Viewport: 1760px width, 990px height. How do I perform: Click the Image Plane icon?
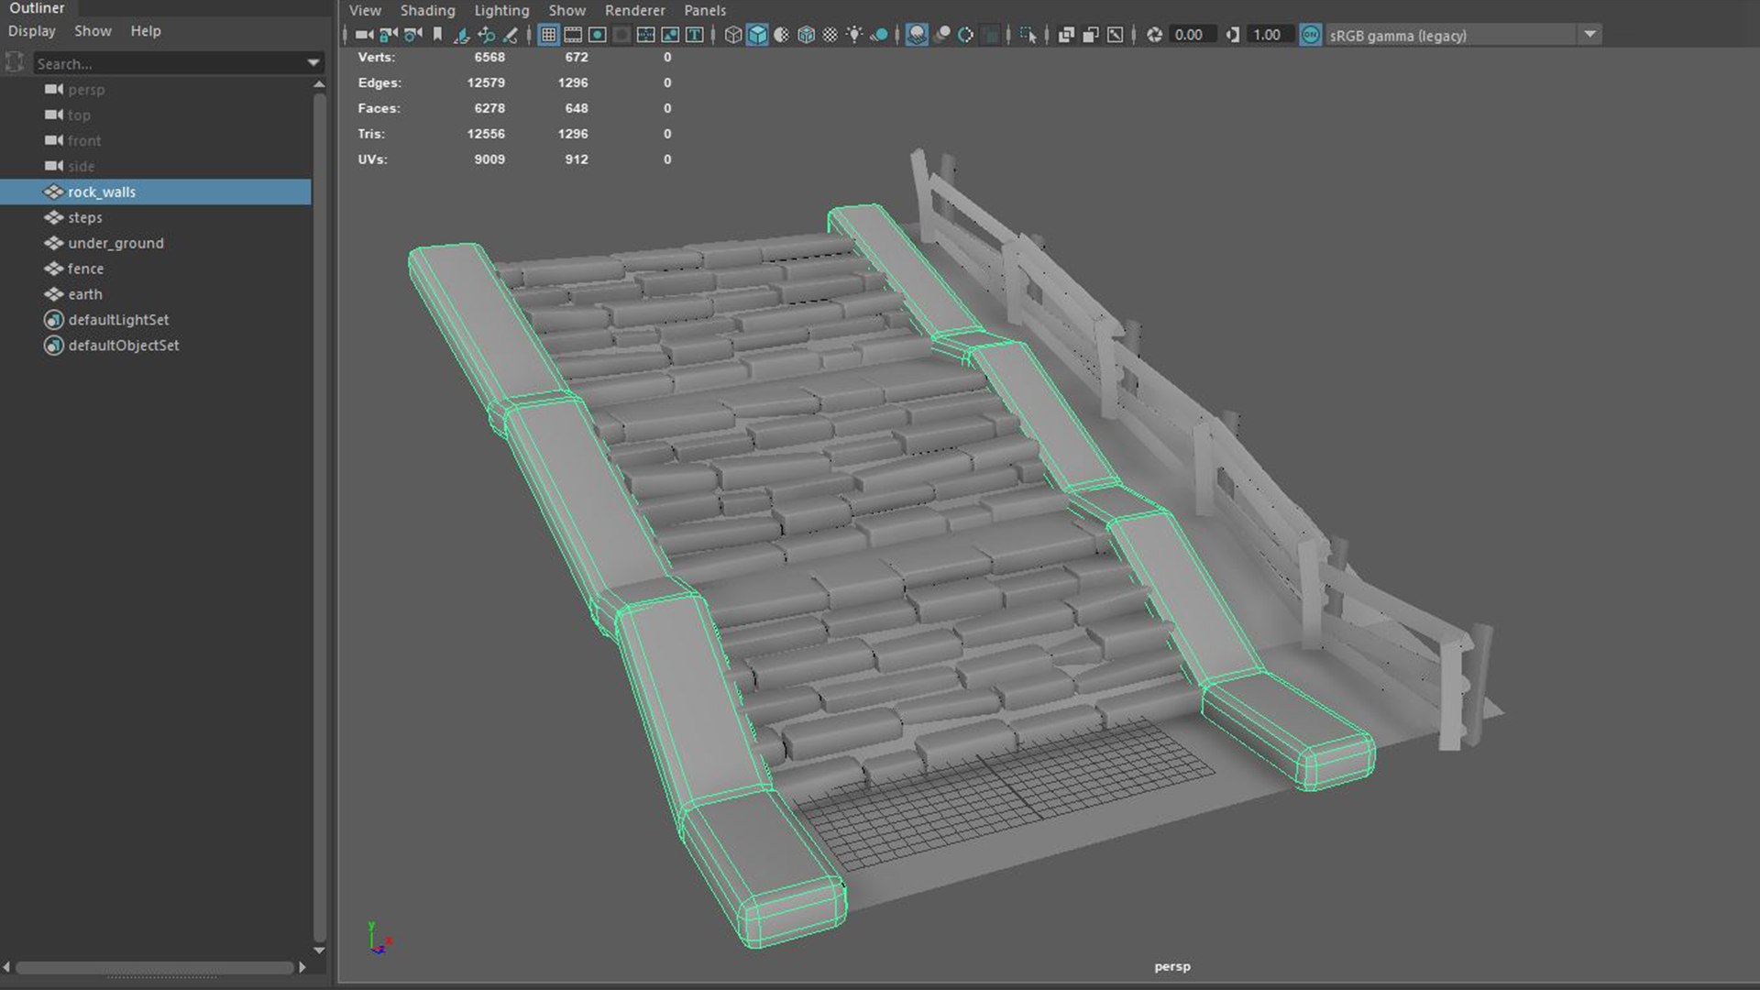point(462,35)
